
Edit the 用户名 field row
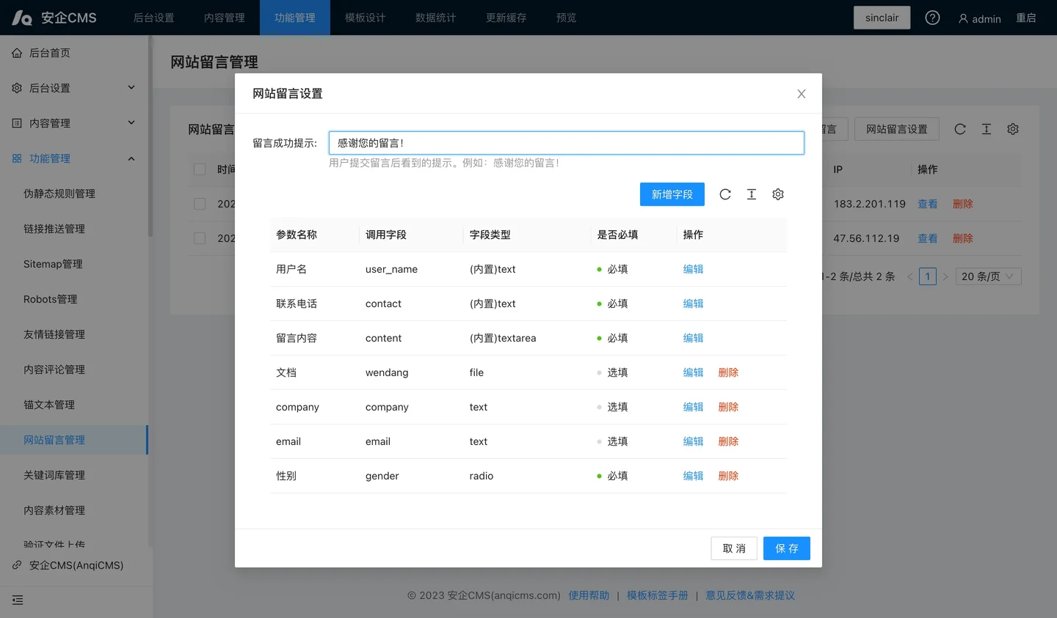[694, 269]
